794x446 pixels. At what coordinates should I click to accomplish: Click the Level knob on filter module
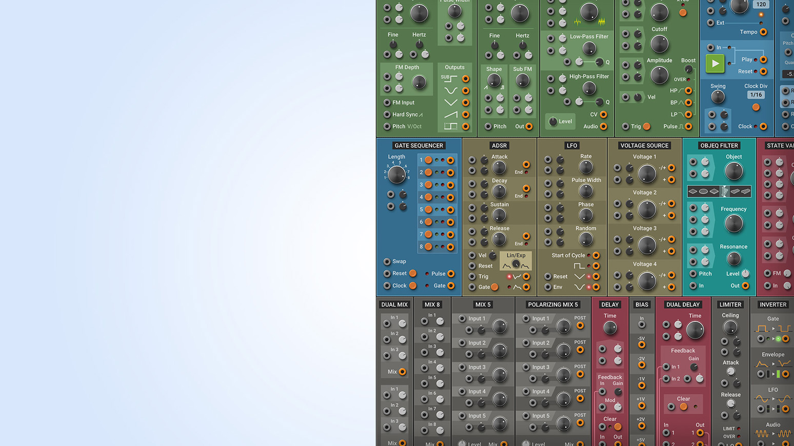coord(553,121)
